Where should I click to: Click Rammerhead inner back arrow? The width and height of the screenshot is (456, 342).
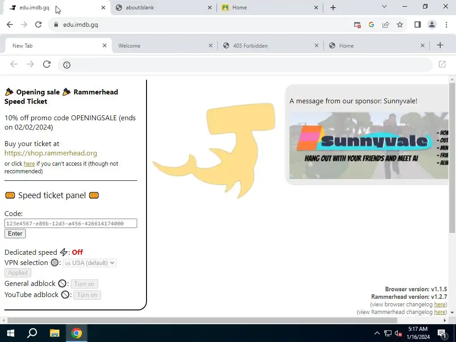[x=14, y=64]
